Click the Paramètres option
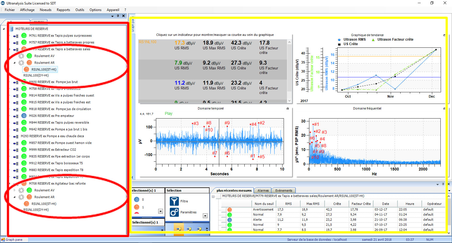 point(188,212)
